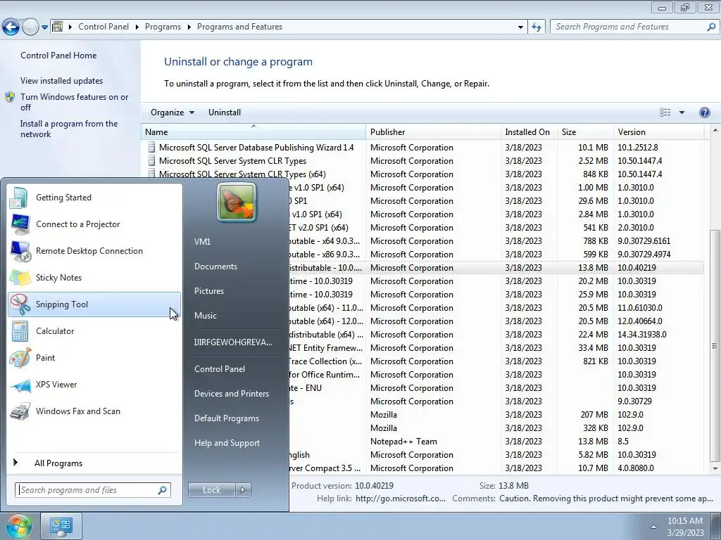The image size is (721, 540).
Task: Click Turn Windows features on or off
Action: pyautogui.click(x=74, y=102)
